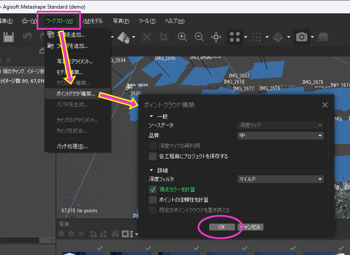Choose 写真のアライメント... menu entry
The image size is (350, 255).
[x=77, y=62]
